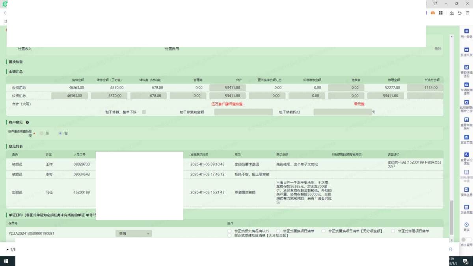
Task: Open 留言页面 sidebar icon
Action: click(466, 137)
